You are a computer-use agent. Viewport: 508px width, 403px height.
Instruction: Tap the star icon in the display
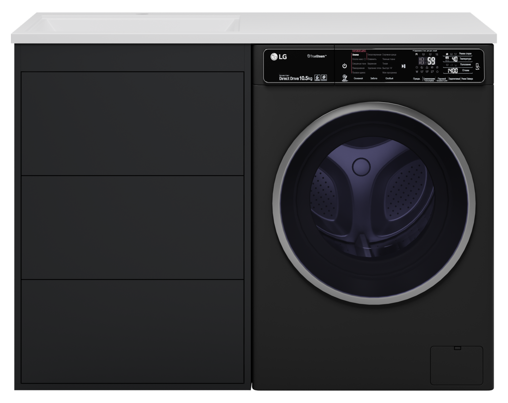pos(437,72)
